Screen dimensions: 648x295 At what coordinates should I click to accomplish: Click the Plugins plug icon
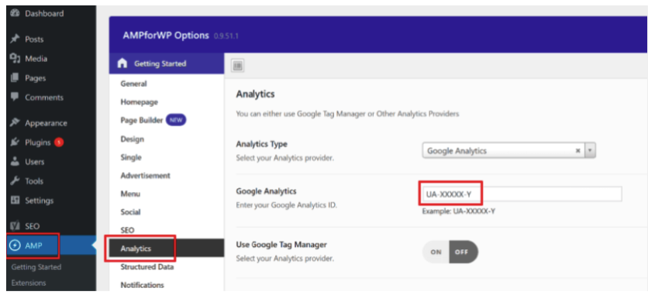click(x=15, y=142)
